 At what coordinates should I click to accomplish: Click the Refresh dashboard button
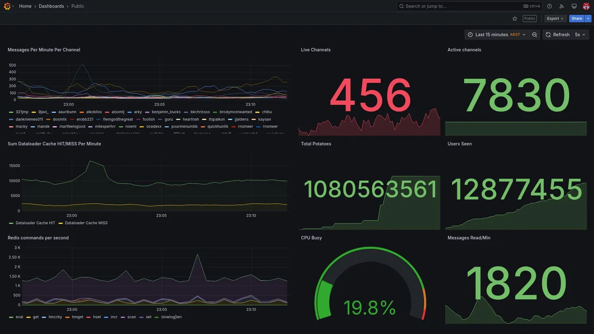(x=557, y=35)
